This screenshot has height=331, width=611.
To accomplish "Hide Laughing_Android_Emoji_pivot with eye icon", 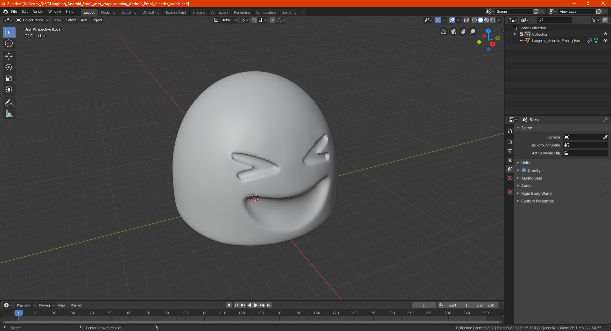I will (605, 41).
